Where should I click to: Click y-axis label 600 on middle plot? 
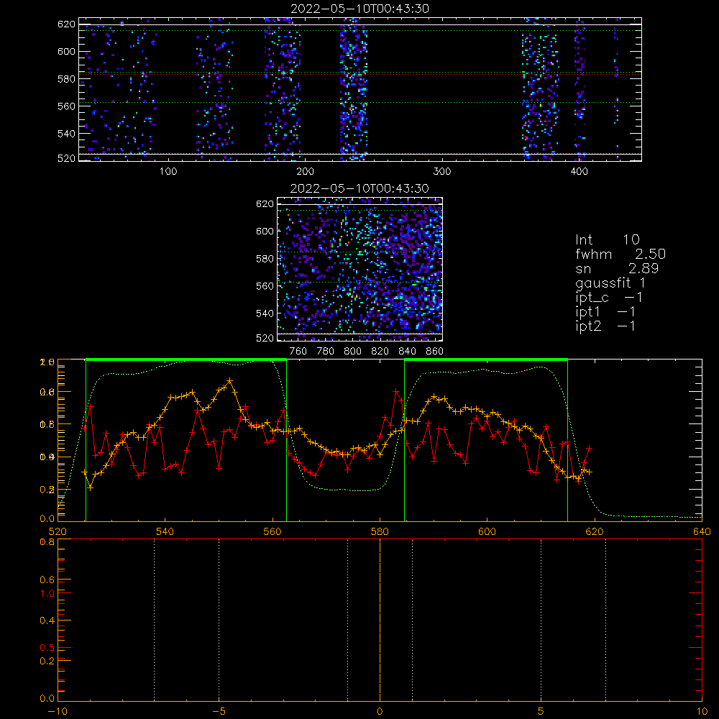tap(265, 232)
